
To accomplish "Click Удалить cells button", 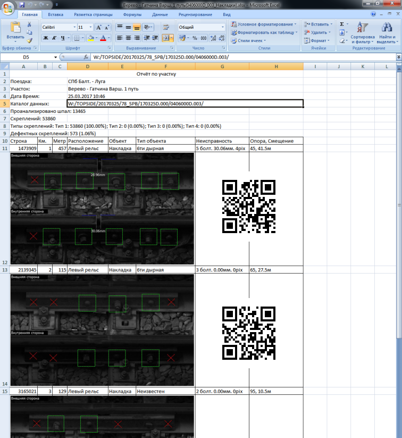I will click(317, 32).
